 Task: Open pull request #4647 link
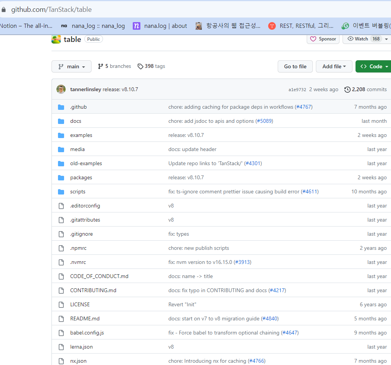pos(290,333)
